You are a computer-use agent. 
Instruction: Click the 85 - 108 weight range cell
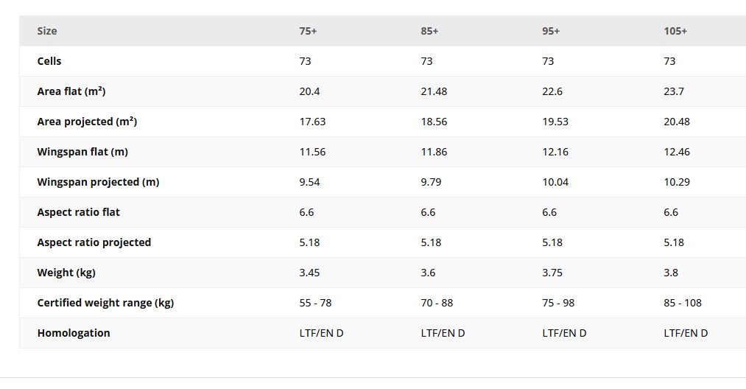tap(683, 303)
